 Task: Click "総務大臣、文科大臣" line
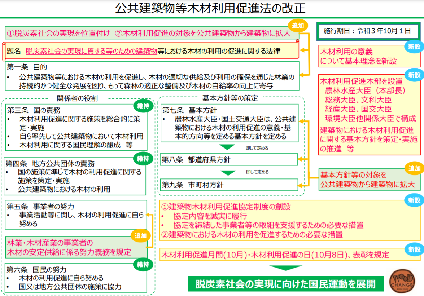pos(358,100)
